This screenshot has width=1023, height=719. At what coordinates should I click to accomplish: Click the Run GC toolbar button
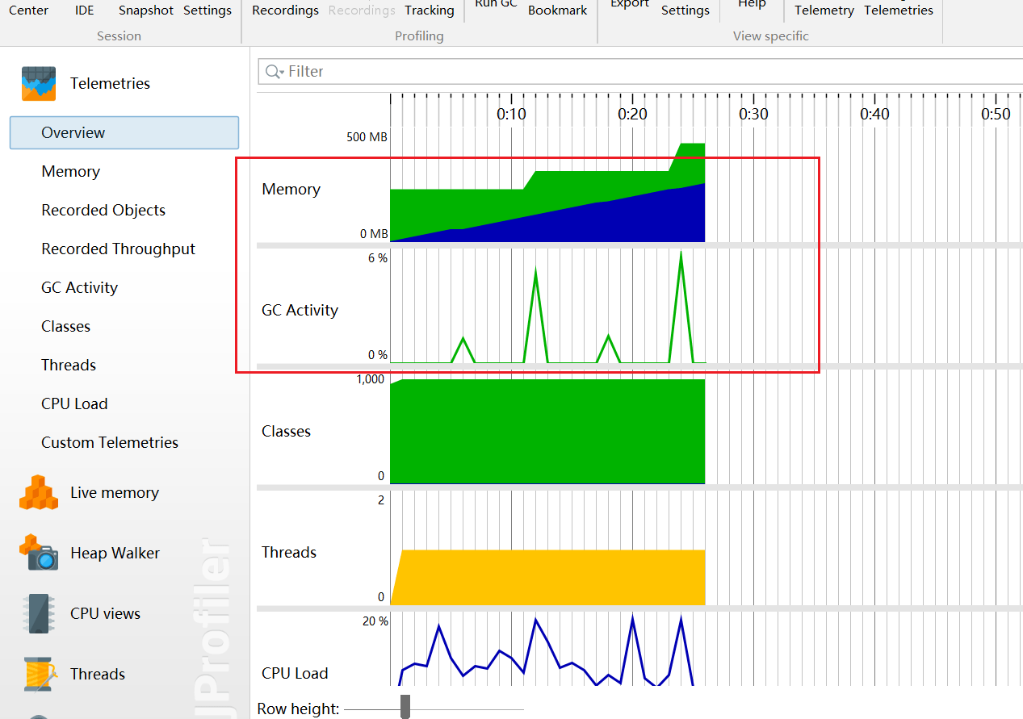pos(496,5)
